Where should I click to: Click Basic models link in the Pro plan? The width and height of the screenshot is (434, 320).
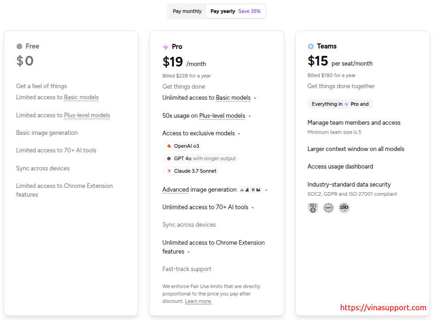(233, 97)
